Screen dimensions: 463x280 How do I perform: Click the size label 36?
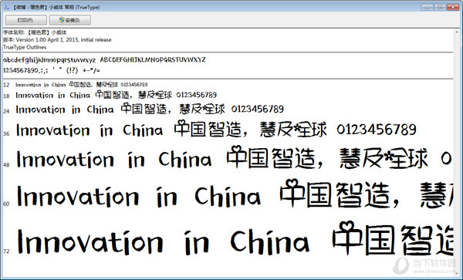pos(6,133)
